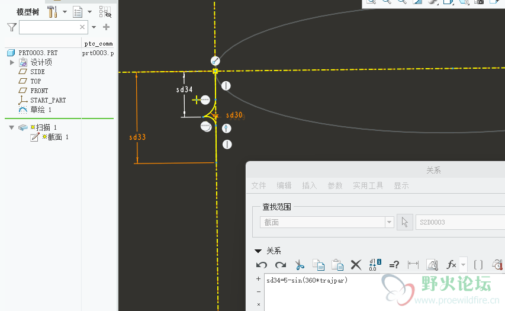Collapse the 关系 section triangle

[258, 251]
